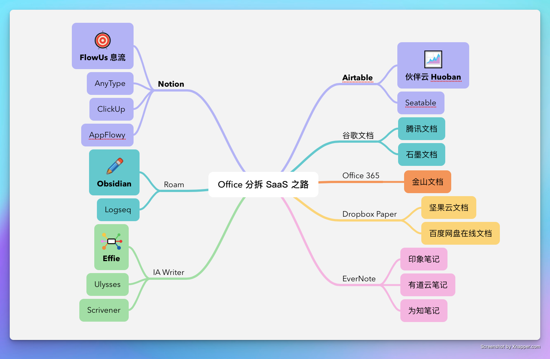Select the 伙伴云 Huoban label
Viewport: 550px width, 359px height.
[433, 77]
